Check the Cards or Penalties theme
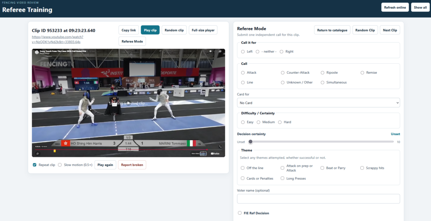 tap(243, 178)
